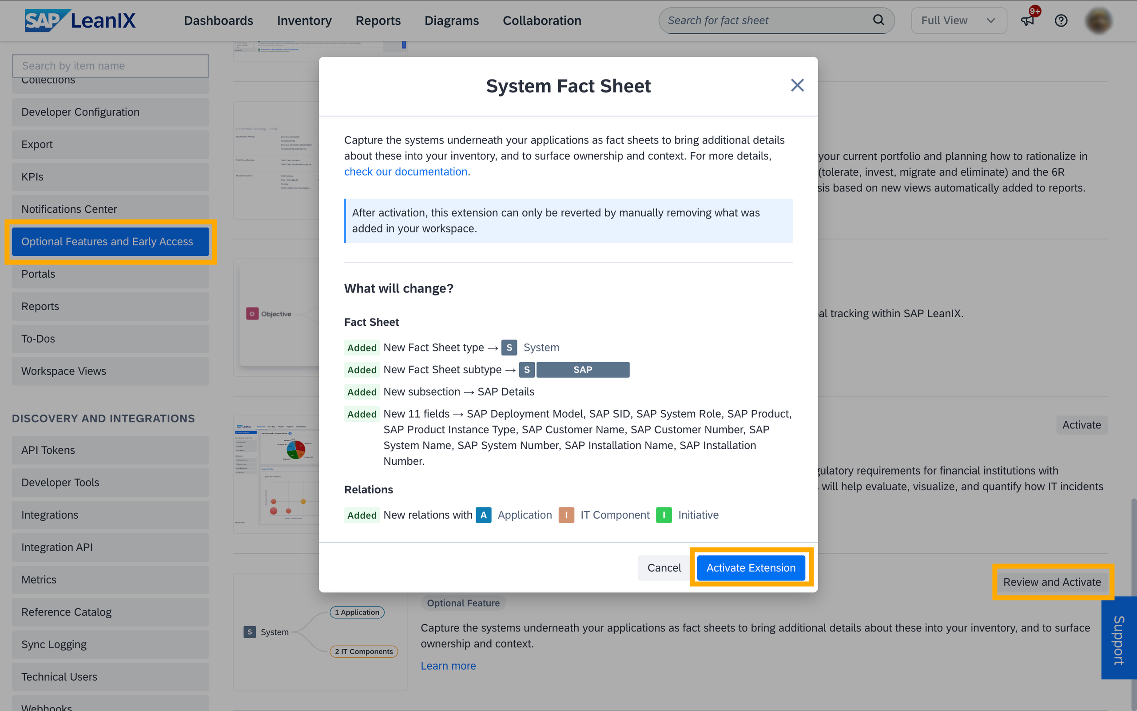Click the Objective icon in the thumbnail
This screenshot has height=711, width=1137.
tap(252, 314)
